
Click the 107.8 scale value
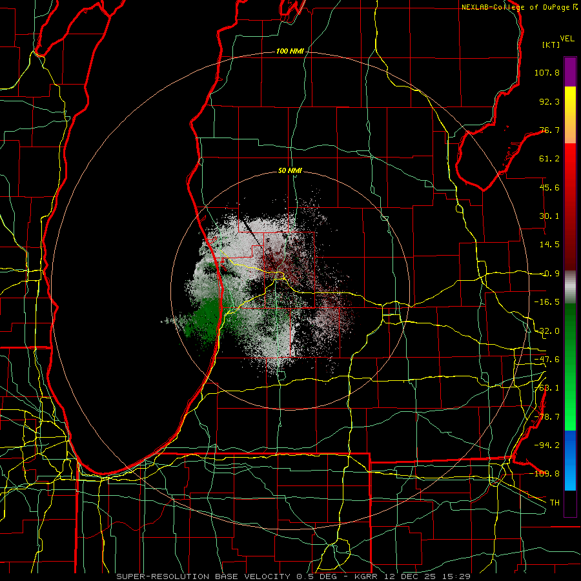pyautogui.click(x=547, y=72)
